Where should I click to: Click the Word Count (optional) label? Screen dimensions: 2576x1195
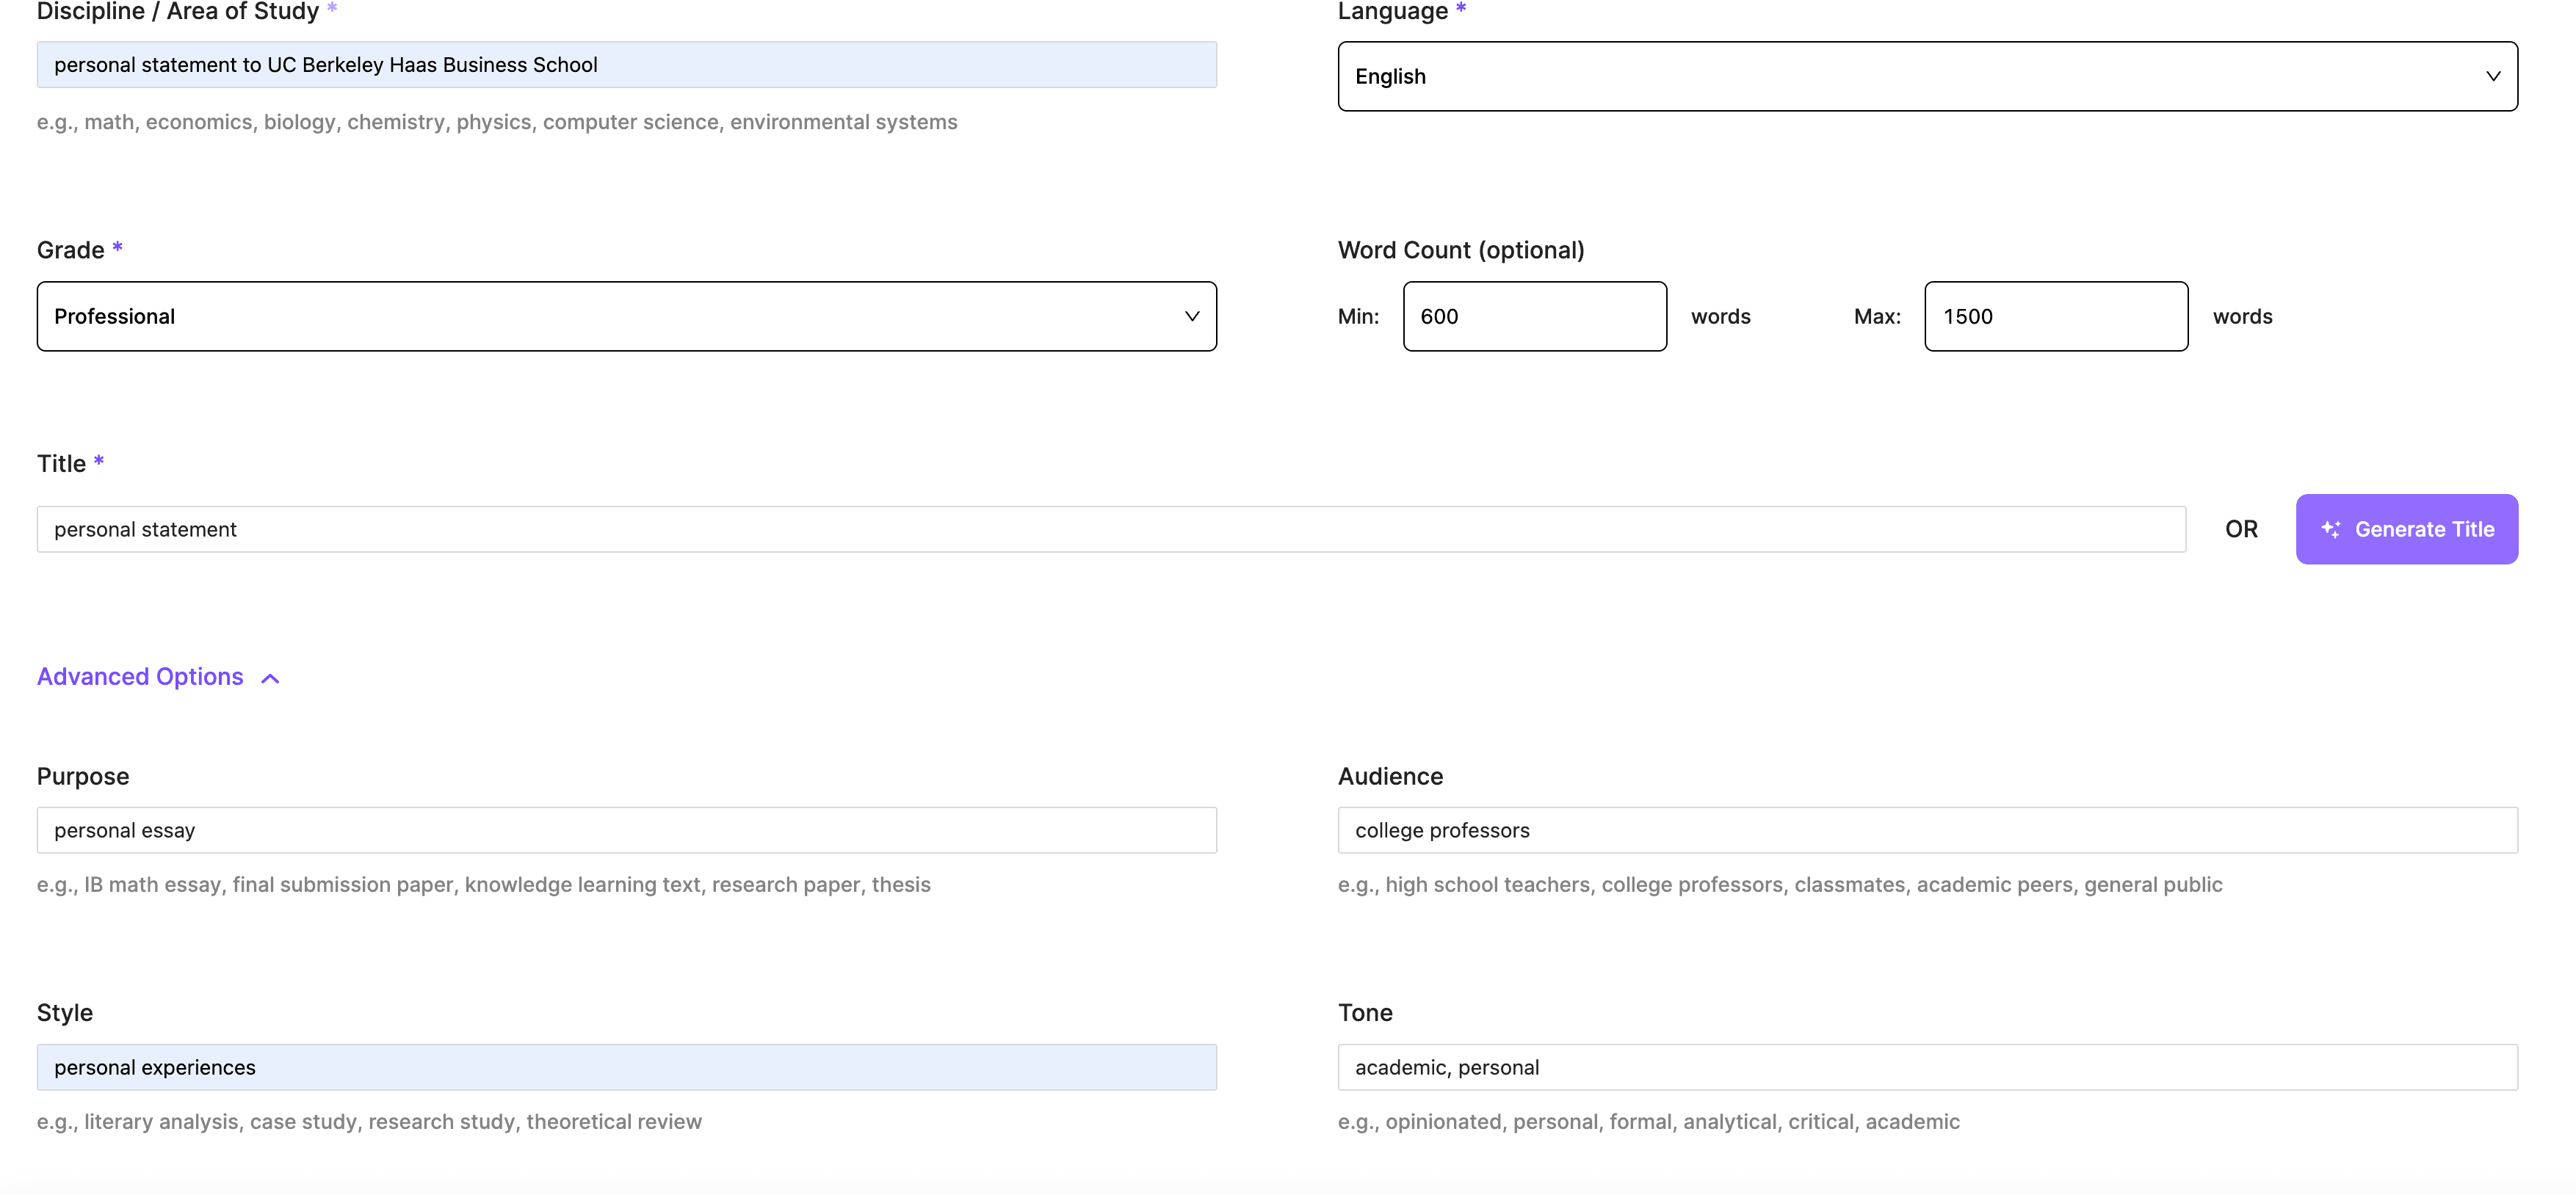pyautogui.click(x=1460, y=250)
